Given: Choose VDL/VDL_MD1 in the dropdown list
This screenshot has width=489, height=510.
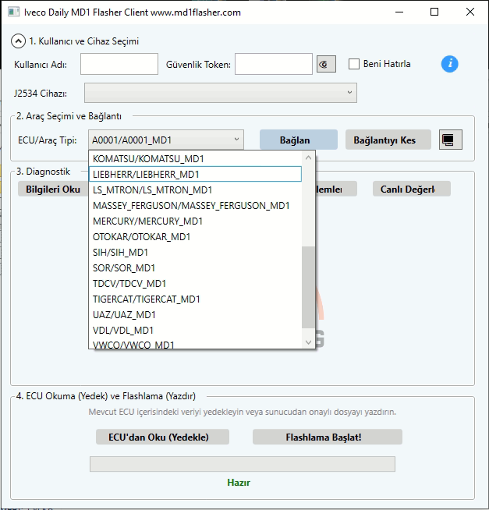Looking at the screenshot, I should point(195,330).
